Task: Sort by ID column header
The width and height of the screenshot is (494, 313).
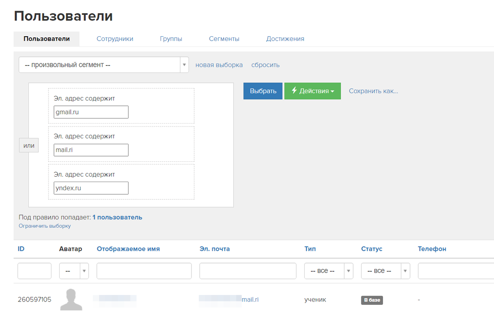Action: click(21, 249)
